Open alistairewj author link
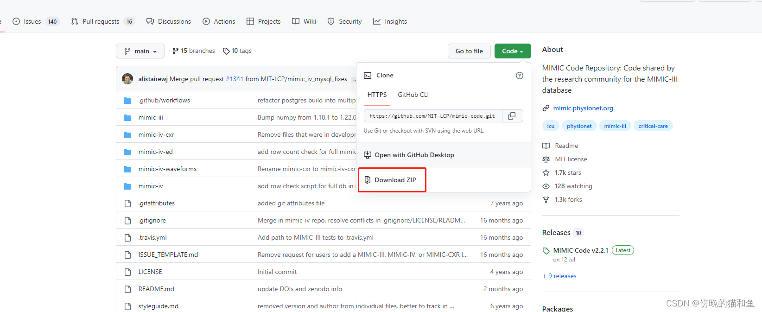762x312 pixels. point(153,79)
